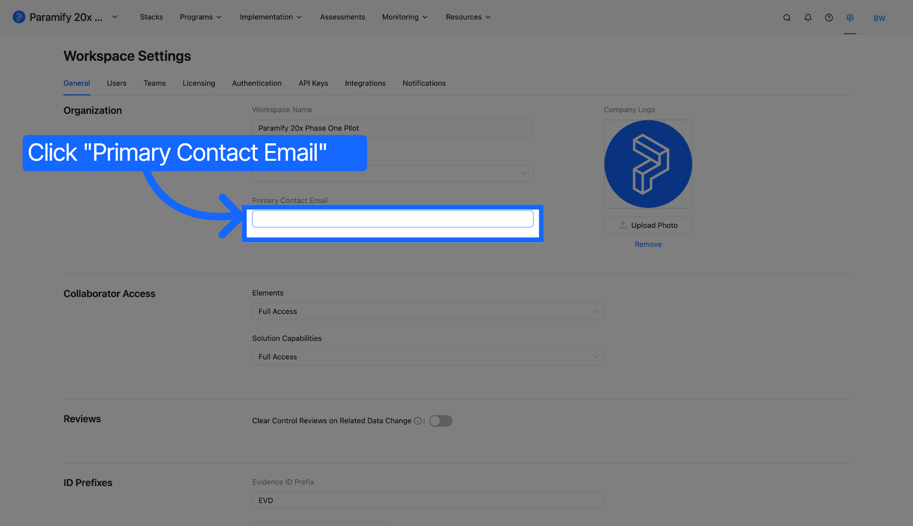Click the Evidence ID Prefix field
Screen dimensions: 913x526
point(428,500)
